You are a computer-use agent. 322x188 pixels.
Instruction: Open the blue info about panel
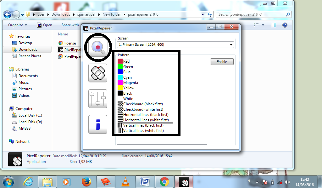coord(98,124)
